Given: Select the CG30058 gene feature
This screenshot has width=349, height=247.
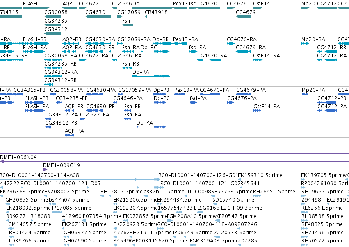Looking at the screenshot, I should (x=53, y=16).
